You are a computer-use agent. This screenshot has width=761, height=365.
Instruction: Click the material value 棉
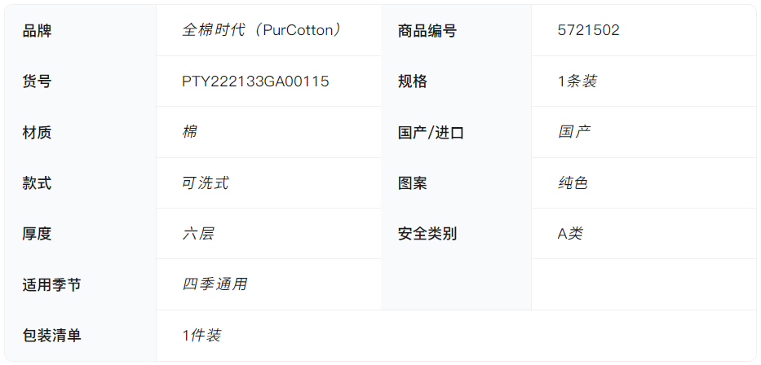coord(189,132)
